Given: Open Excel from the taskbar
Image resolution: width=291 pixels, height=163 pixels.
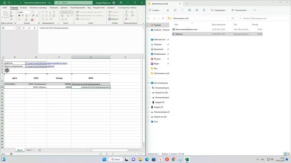Looking at the screenshot, I should pyautogui.click(x=187, y=159).
